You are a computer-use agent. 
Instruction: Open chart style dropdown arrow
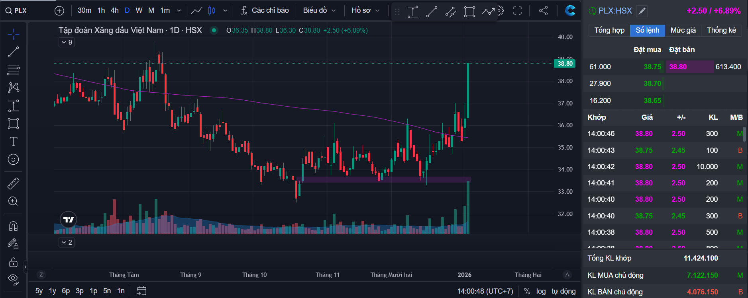[225, 11]
